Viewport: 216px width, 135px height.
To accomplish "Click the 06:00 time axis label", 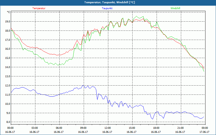I will (x=59, y=128).
